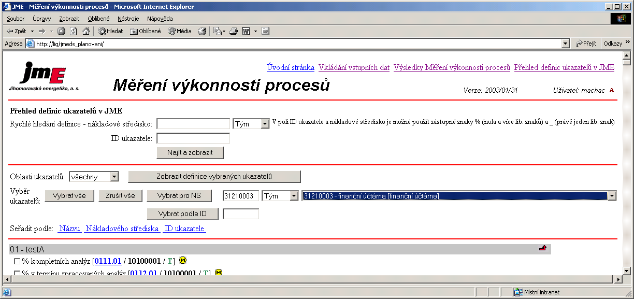Click the vertical scrollbar up arrow
The width and height of the screenshot is (634, 299).
(x=626, y=55)
